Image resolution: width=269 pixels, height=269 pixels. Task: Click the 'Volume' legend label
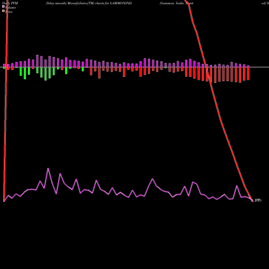click(10, 8)
